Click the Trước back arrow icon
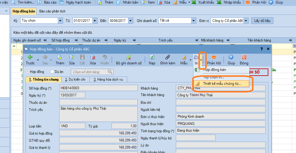The width and height of the screenshot is (296, 153). coord(30,57)
